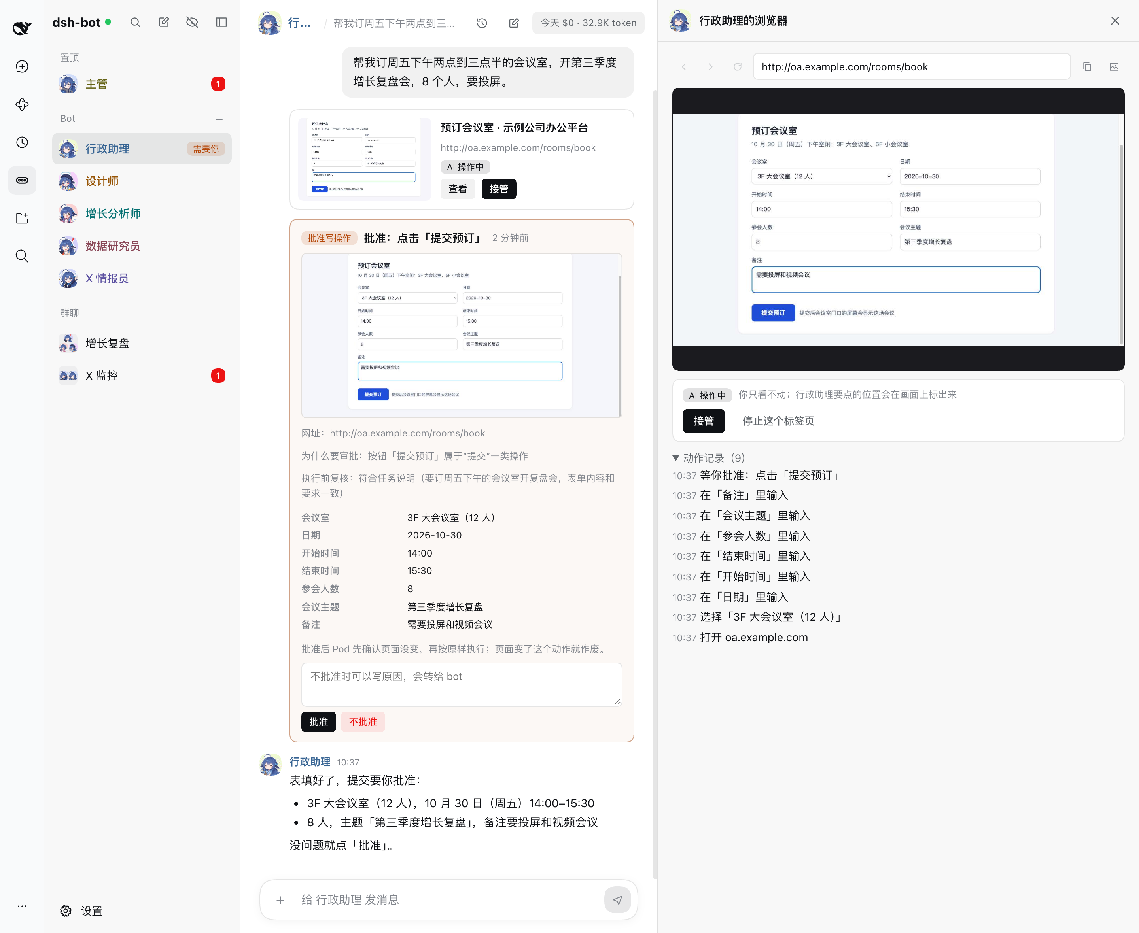This screenshot has width=1139, height=933.
Task: Click 接管 on the booking page card
Action: (499, 189)
